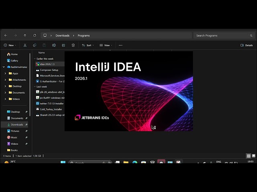The image size is (257, 192).
Task: Expand the OneDrive Documents folder in tree
Action: point(5,92)
